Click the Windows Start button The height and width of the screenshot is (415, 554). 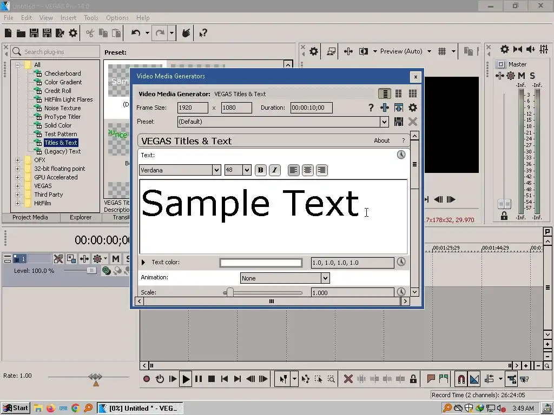click(x=16, y=409)
